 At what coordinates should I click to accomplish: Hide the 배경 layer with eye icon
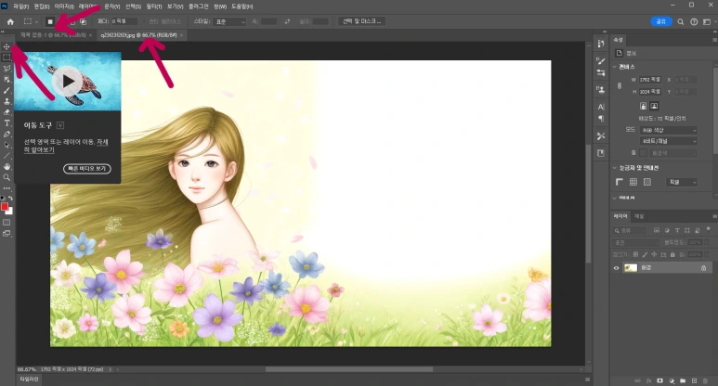click(x=617, y=267)
